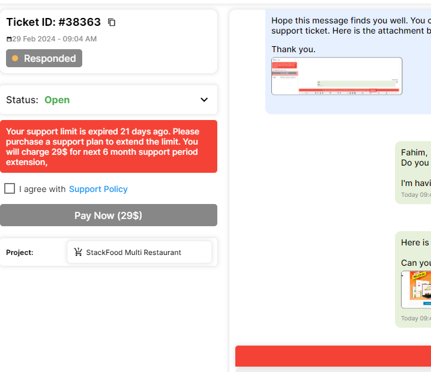This screenshot has width=431, height=372.
Task: Copy the ticket ID using the copy icon
Action: coord(112,22)
